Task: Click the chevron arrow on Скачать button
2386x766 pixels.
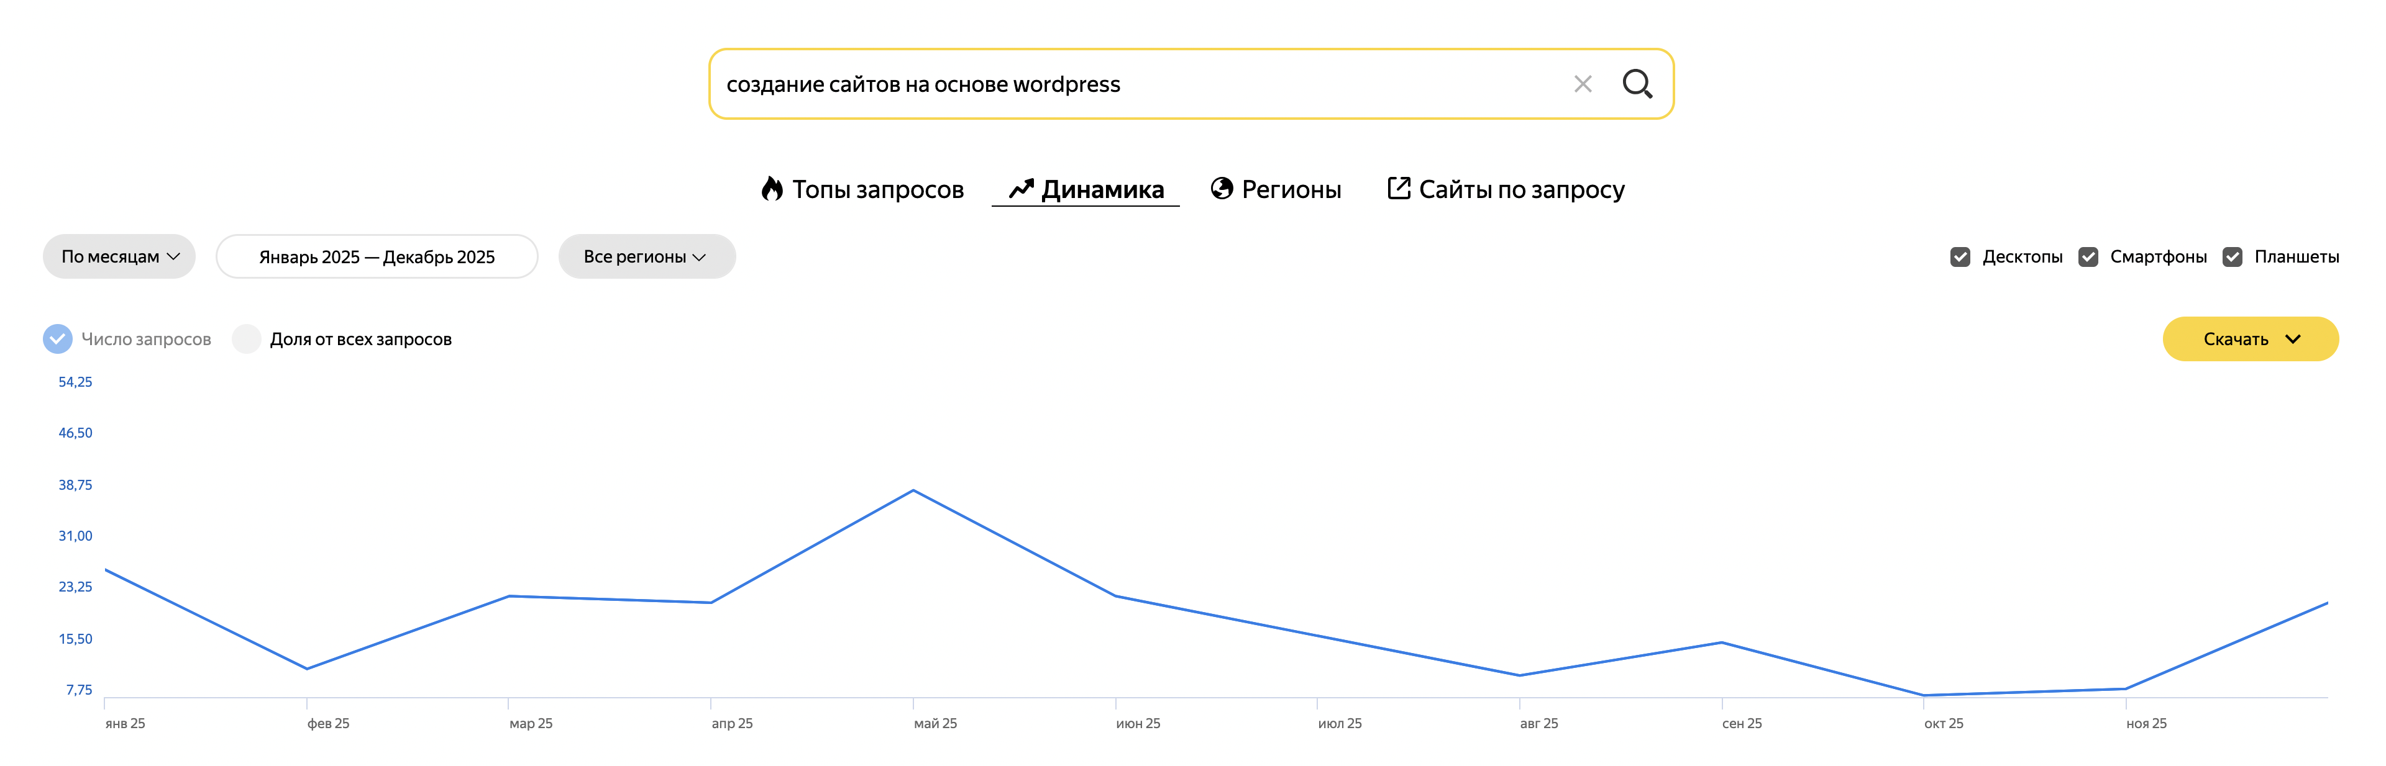Action: tap(2293, 340)
